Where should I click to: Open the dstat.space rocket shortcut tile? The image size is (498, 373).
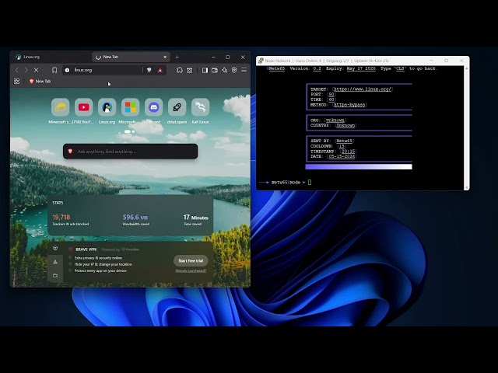pos(177,107)
